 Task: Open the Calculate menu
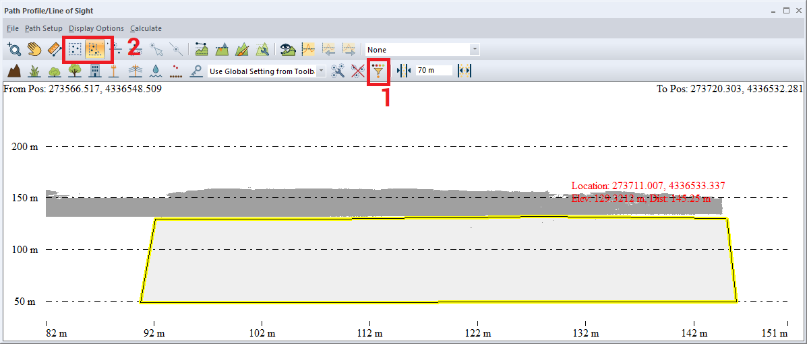coord(146,28)
